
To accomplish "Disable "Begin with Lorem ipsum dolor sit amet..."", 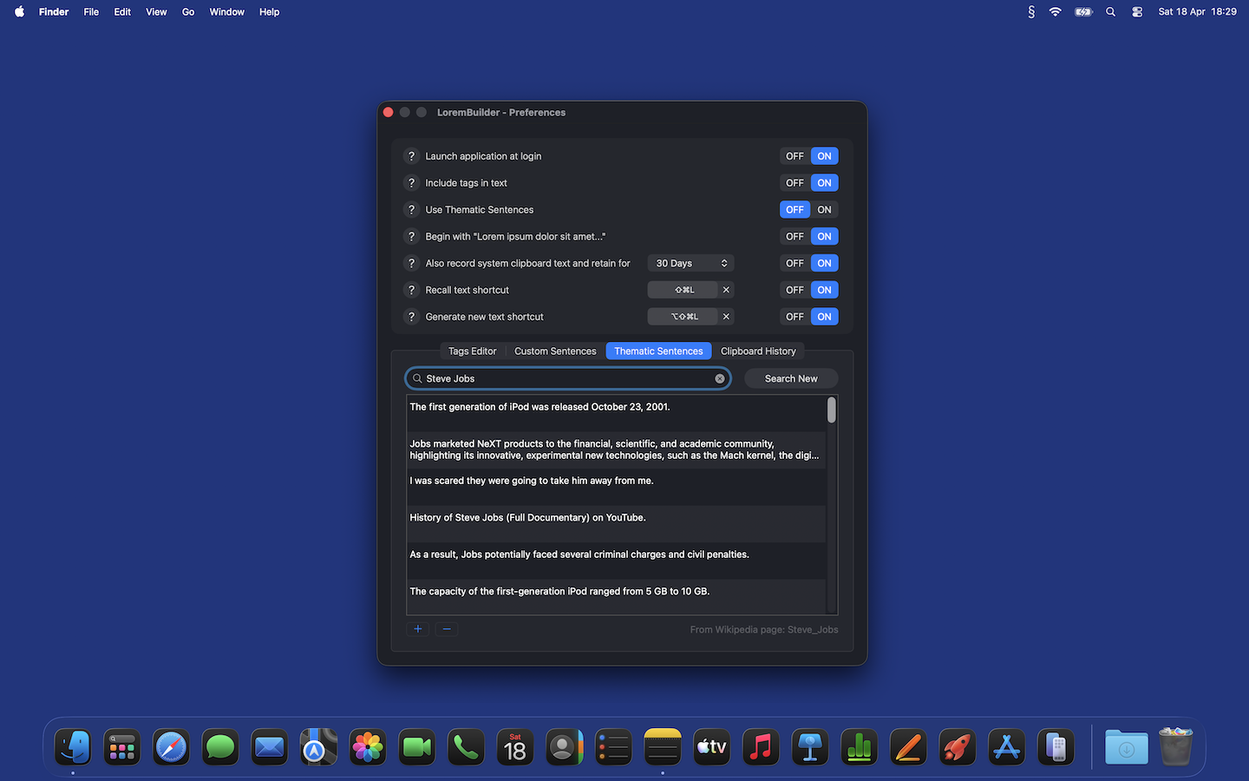I will pyautogui.click(x=794, y=236).
